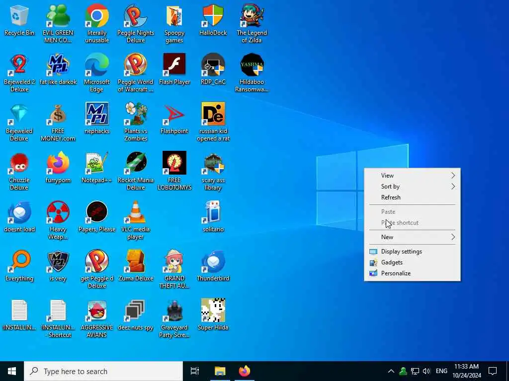Viewport: 509px width, 381px height.
Task: Select Papers, Please desktop icon
Action: (97, 217)
